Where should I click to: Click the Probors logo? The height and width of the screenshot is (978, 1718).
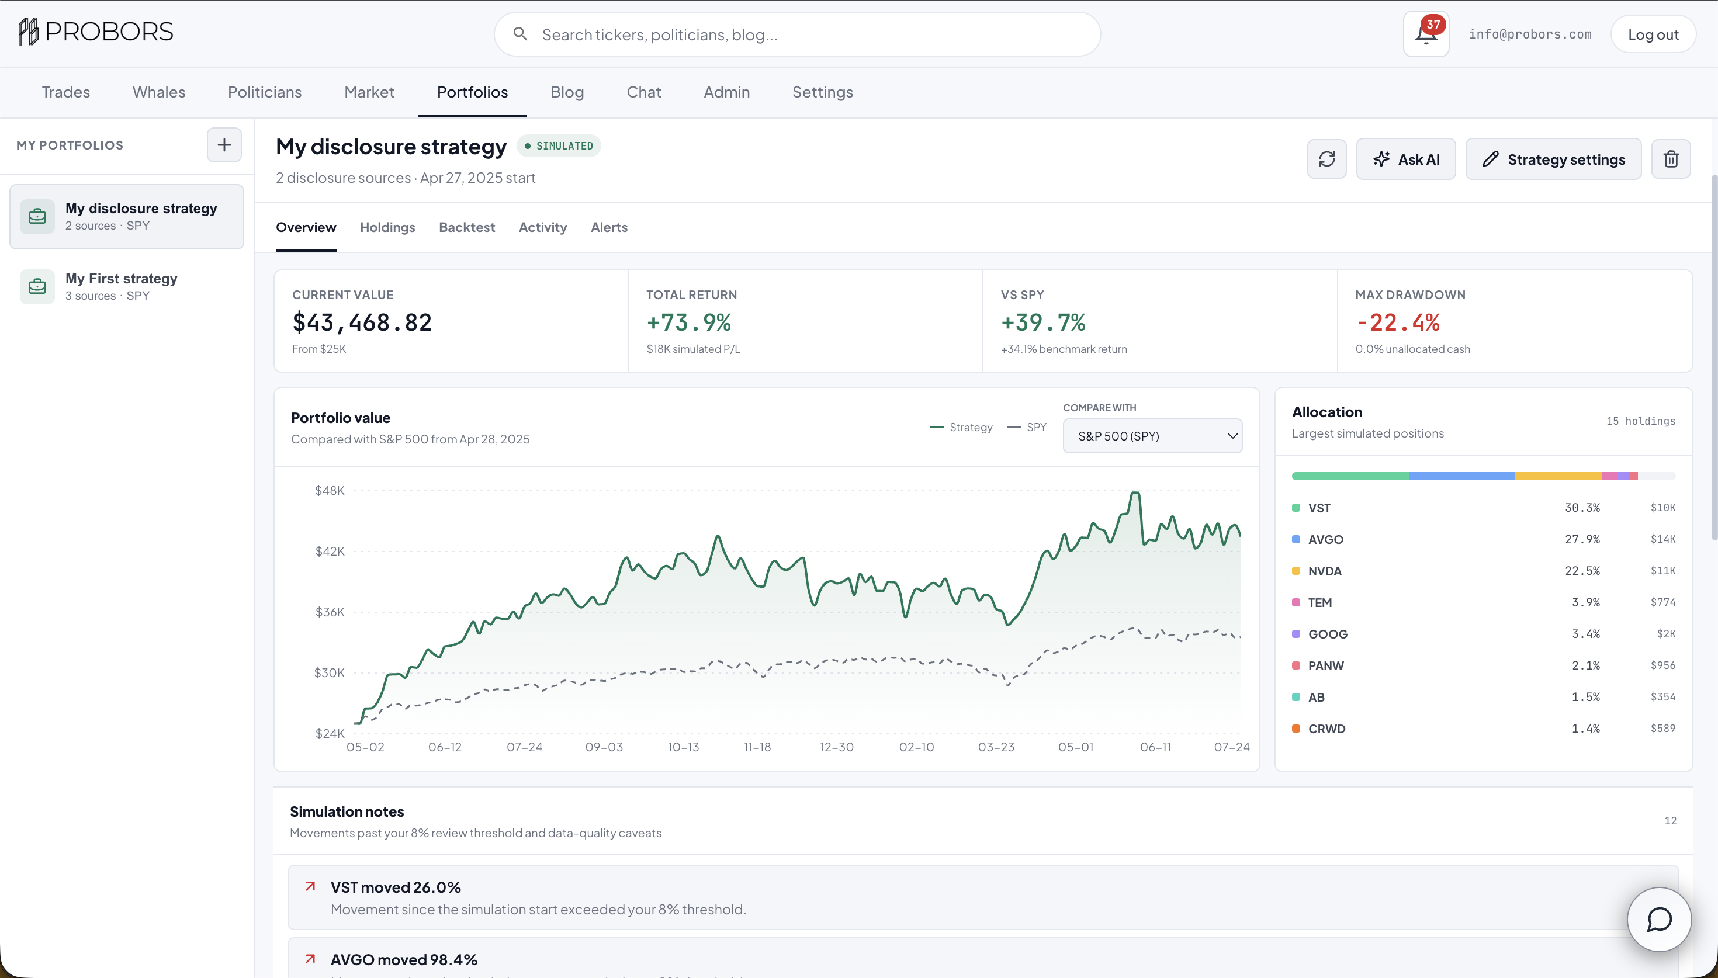point(95,32)
